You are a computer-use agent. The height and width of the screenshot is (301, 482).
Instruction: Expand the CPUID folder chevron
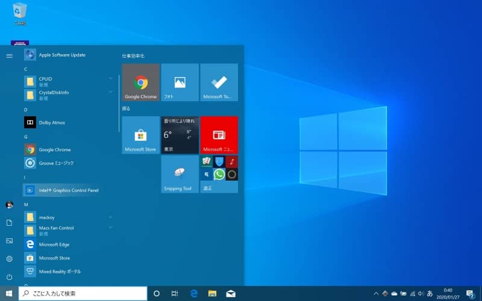pos(110,79)
